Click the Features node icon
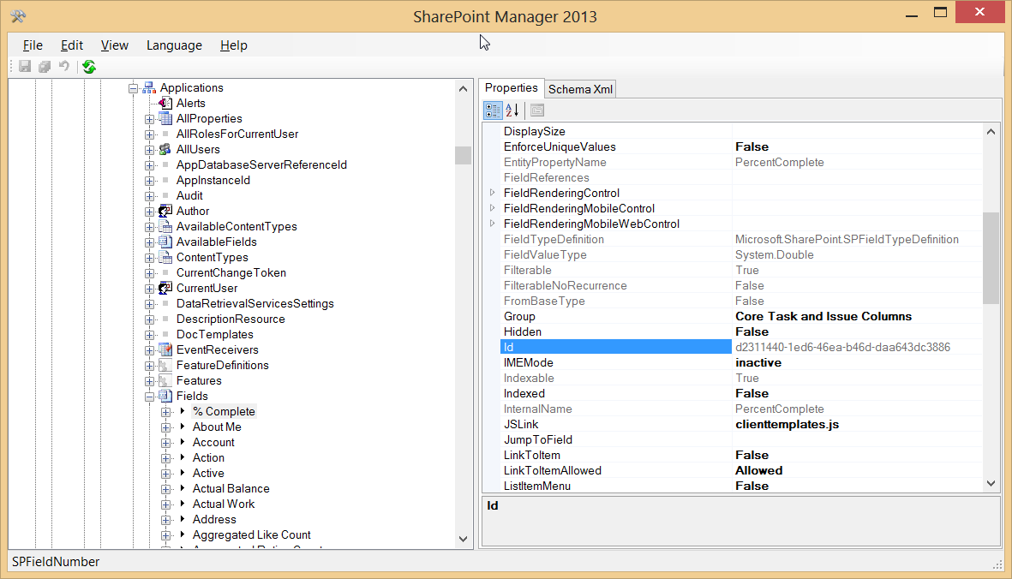 pyautogui.click(x=165, y=380)
